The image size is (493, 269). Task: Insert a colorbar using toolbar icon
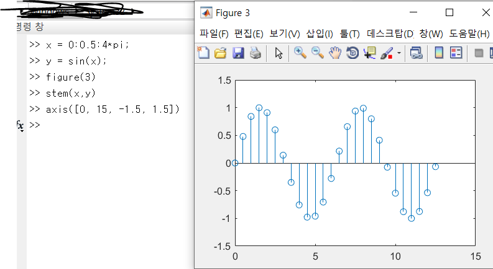439,53
